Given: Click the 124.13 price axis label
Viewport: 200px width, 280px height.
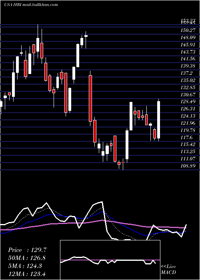Looking at the screenshot, I should click(188, 116).
